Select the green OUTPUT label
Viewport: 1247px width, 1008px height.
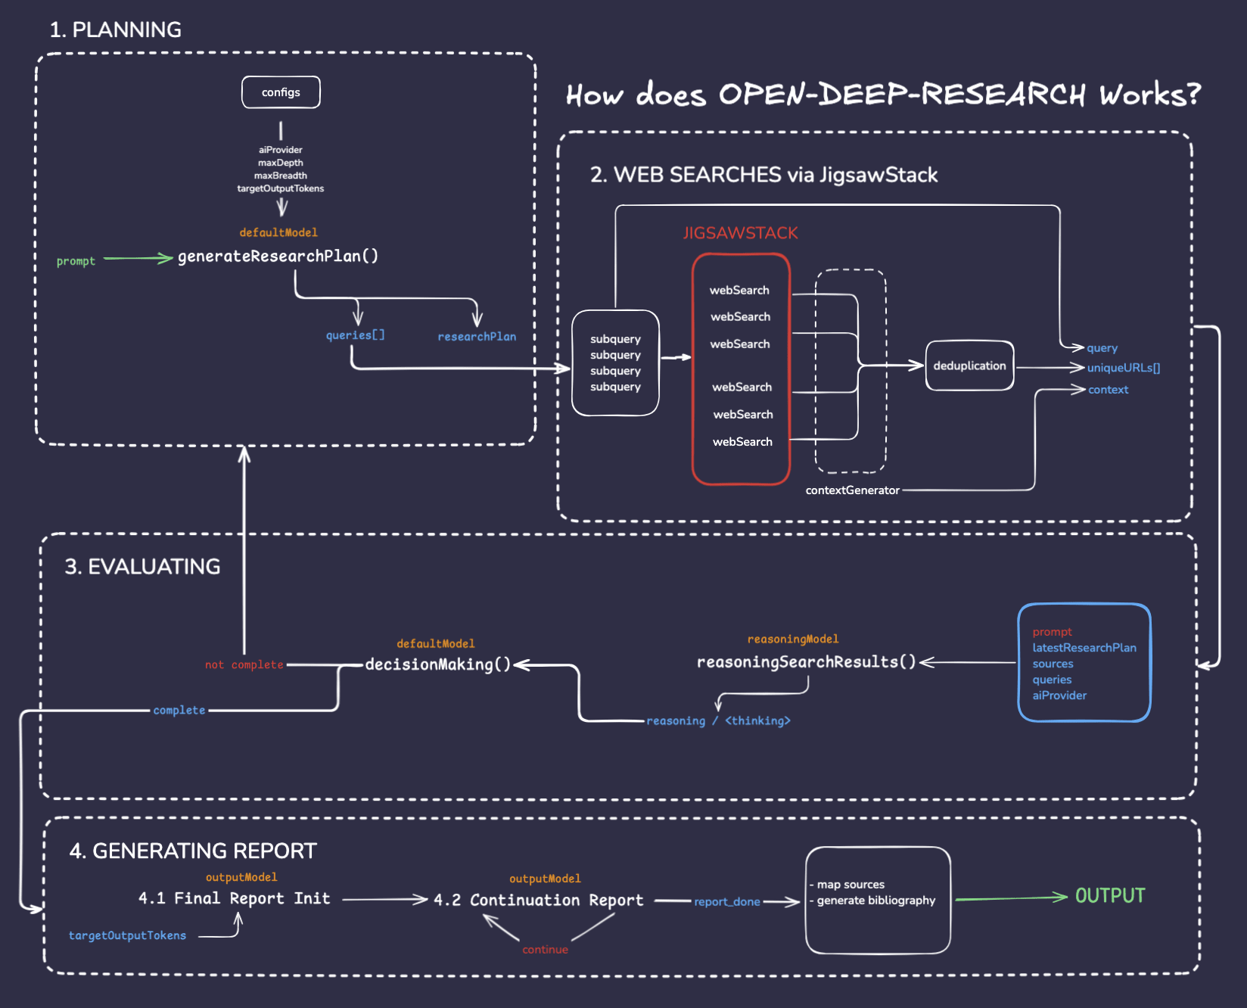tap(1109, 896)
